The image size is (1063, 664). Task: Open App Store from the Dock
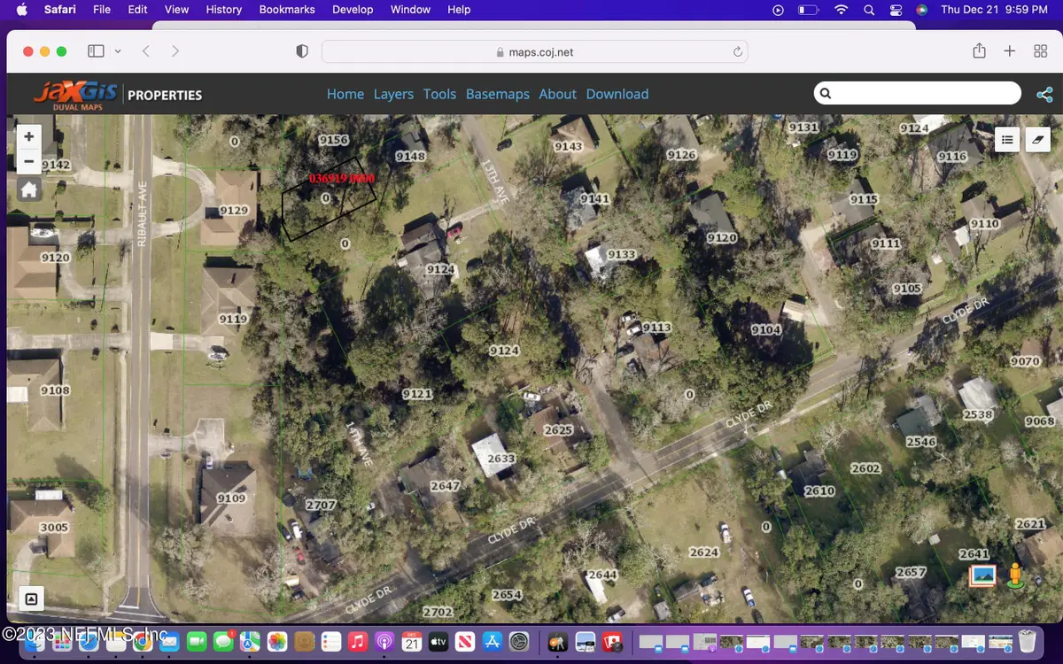(493, 641)
